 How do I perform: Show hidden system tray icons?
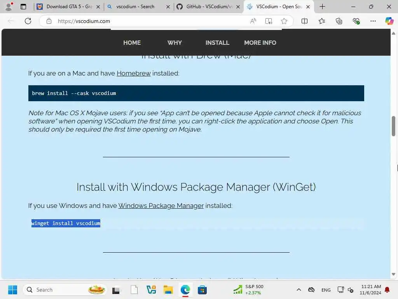[299, 290]
